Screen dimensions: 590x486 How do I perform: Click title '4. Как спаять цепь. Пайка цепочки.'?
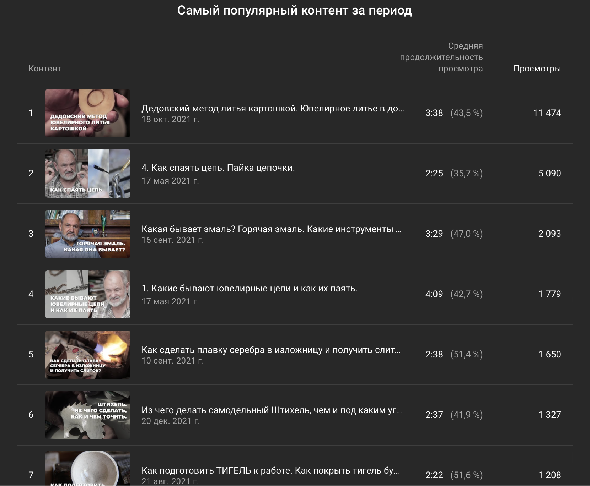(218, 168)
